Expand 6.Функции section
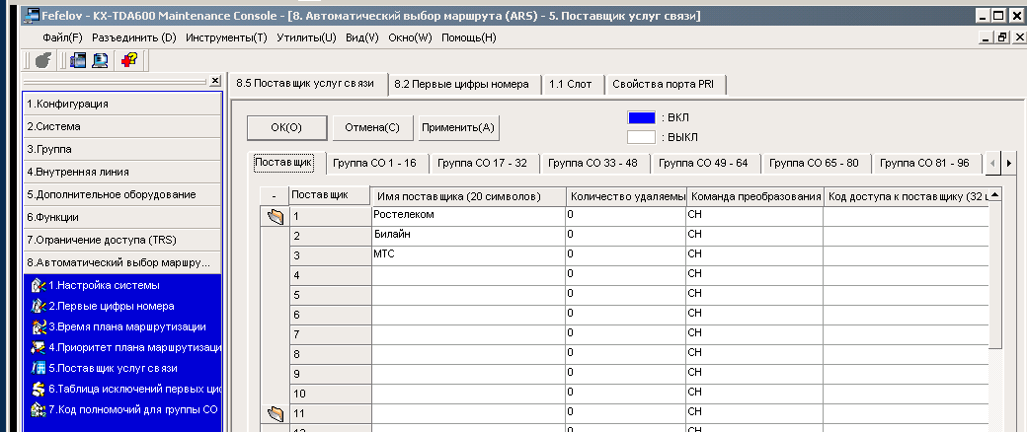The height and width of the screenshot is (432, 1027). click(122, 217)
